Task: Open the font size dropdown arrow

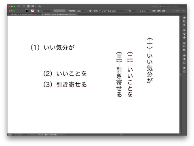Action: coord(150,11)
